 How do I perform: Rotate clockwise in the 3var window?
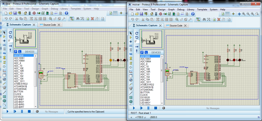coord(10,33)
